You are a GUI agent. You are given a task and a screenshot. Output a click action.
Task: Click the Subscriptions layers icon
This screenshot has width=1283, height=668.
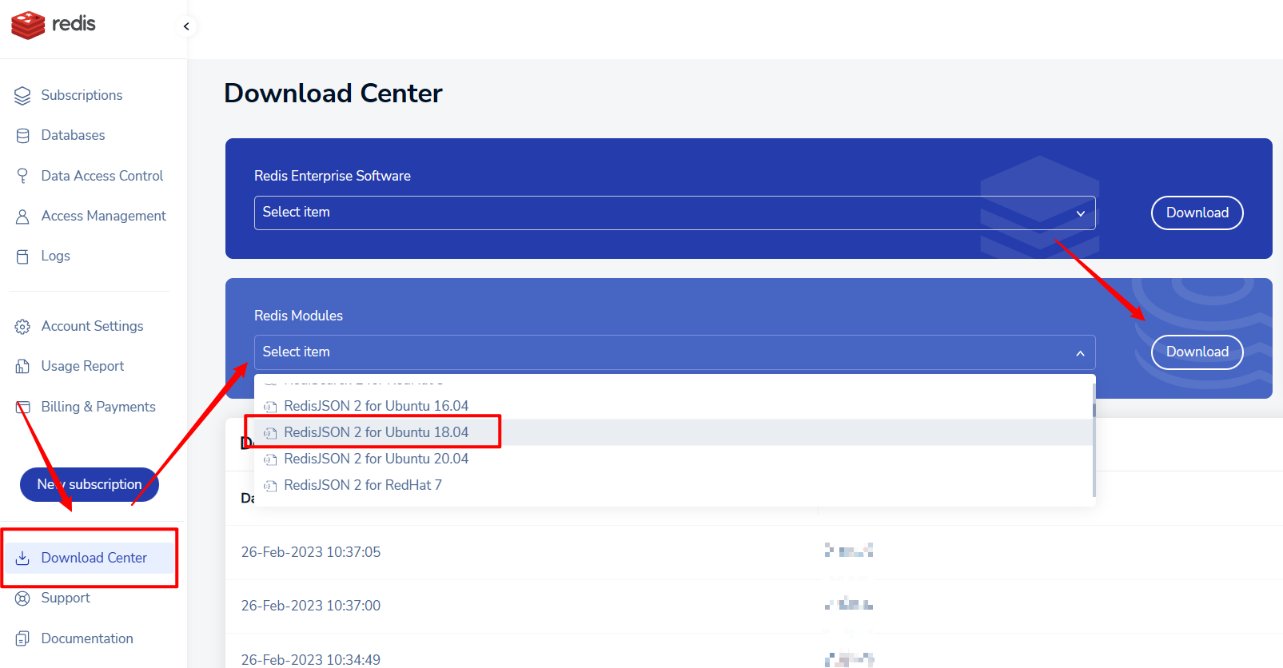(22, 96)
